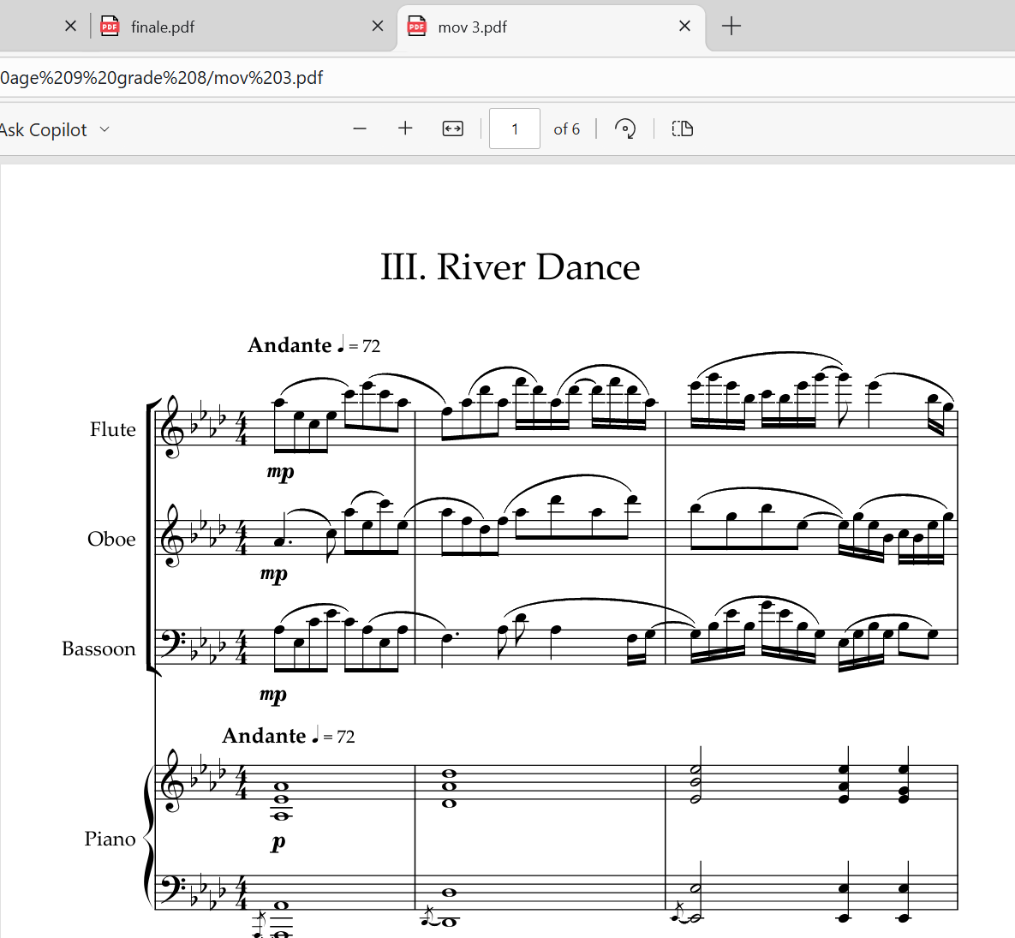Toggle fit to width view

pyautogui.click(x=452, y=128)
